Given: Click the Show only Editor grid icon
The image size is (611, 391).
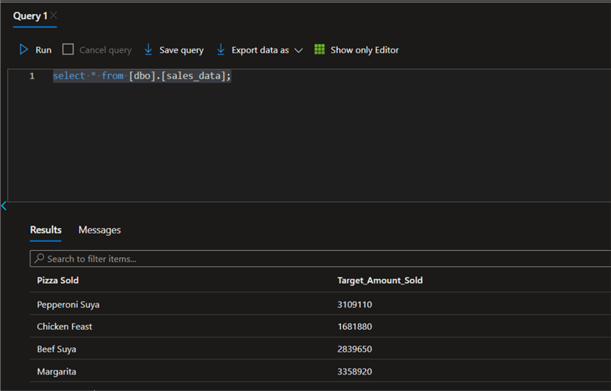Looking at the screenshot, I should pos(320,49).
